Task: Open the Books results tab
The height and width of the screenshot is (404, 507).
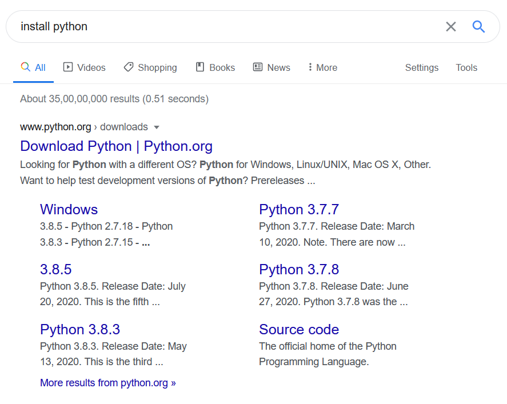Action: 215,67
